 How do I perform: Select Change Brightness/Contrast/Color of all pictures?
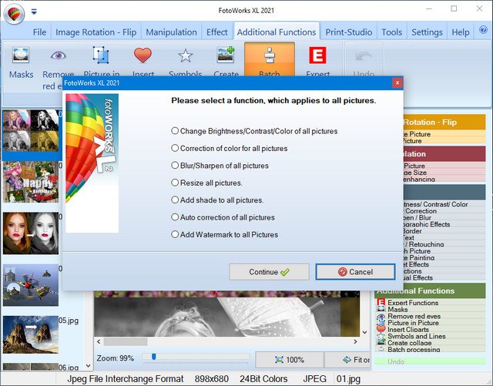pos(176,131)
